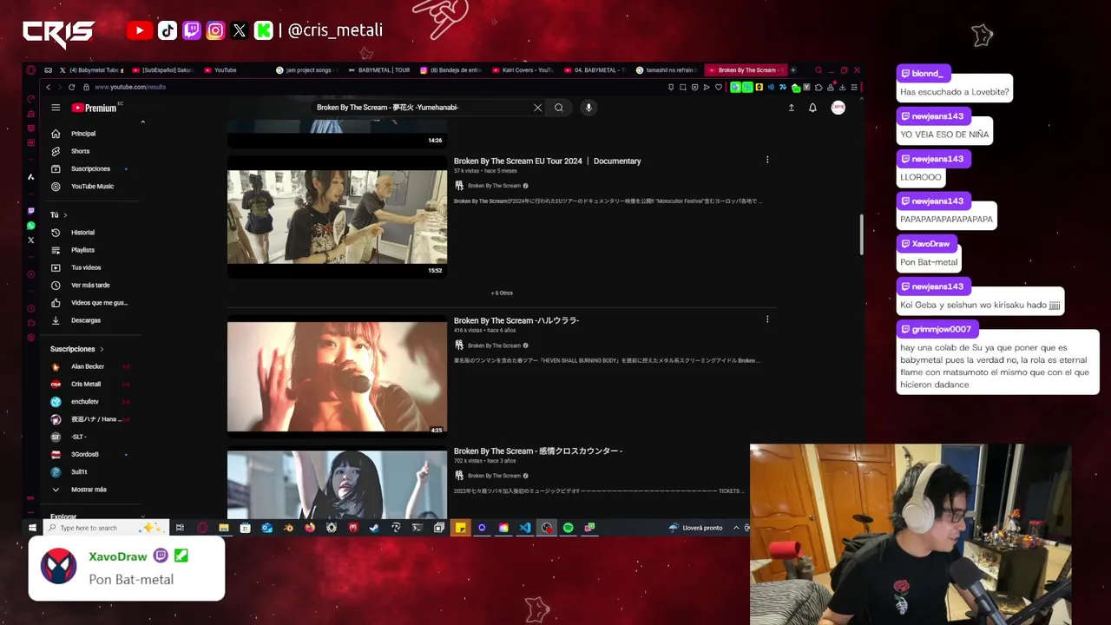The height and width of the screenshot is (625, 1111).
Task: Open Ver más tarde list
Action: point(91,285)
